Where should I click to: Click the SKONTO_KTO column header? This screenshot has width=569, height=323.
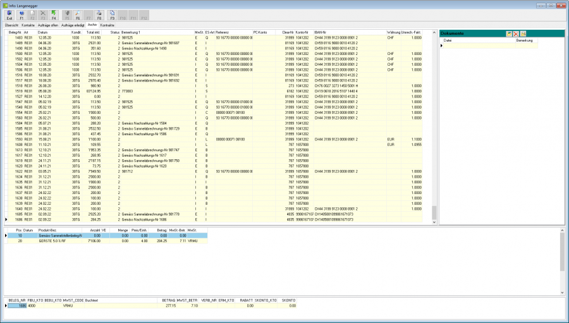(x=266, y=300)
